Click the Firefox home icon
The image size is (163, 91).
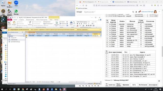[86, 6]
